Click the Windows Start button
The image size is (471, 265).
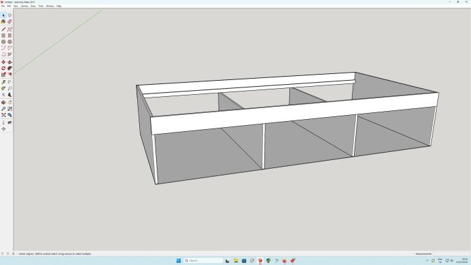[178, 260]
